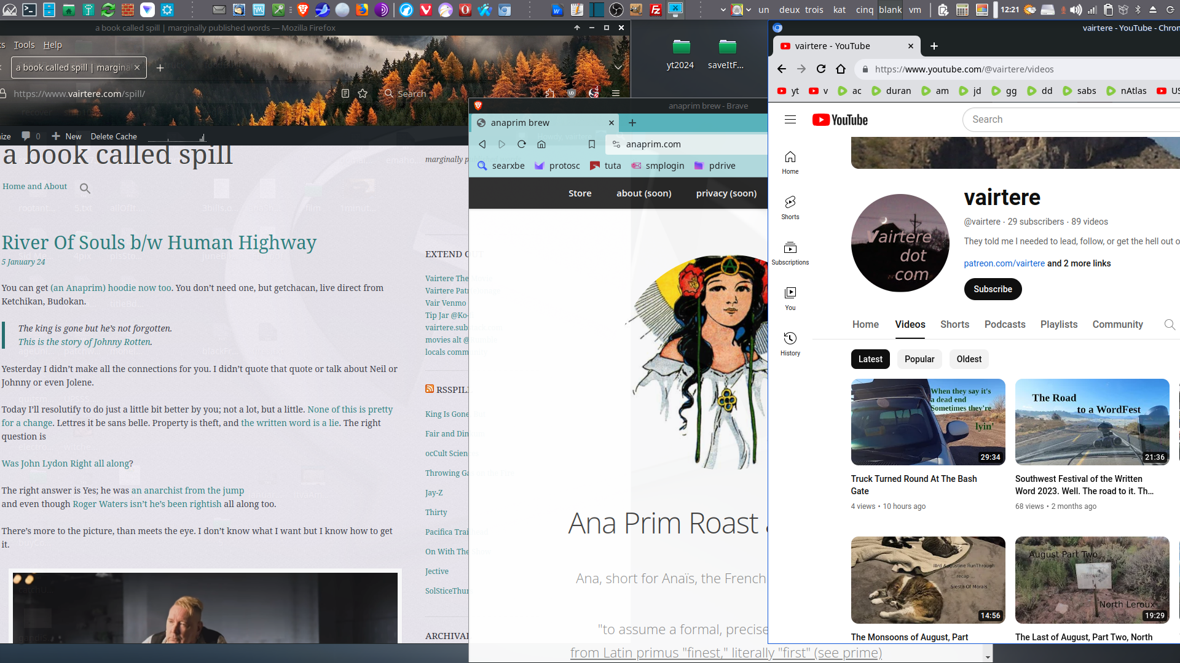Open Firefox list all tabs dropdown arrow
This screenshot has width=1180, height=663.
[x=618, y=68]
